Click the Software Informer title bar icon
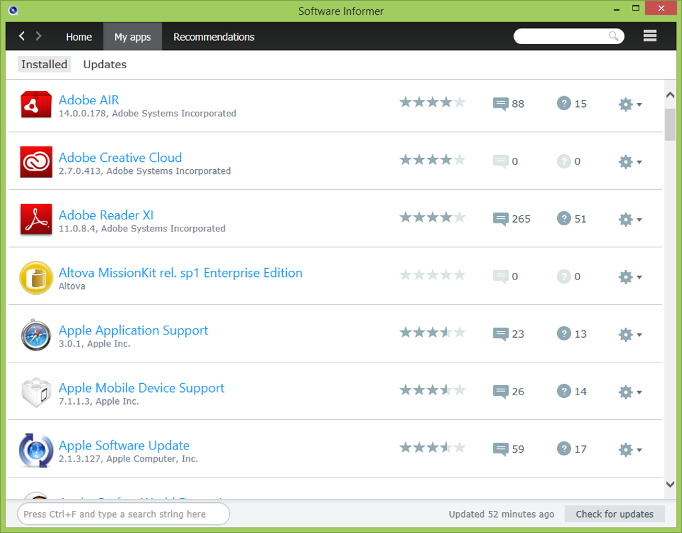Screen dimensions: 682x533 pos(13,11)
